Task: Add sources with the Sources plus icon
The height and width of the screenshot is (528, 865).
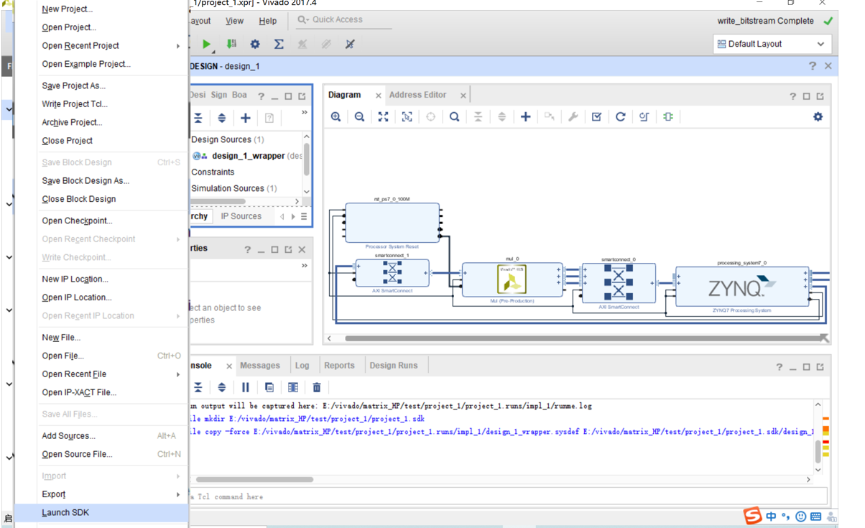Action: click(245, 118)
